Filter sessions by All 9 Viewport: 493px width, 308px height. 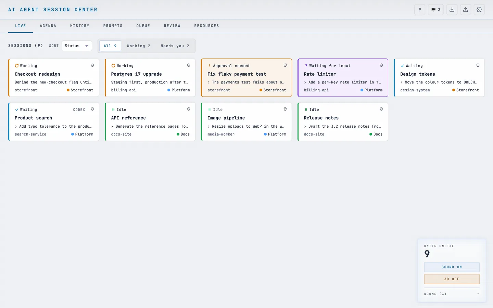[110, 46]
